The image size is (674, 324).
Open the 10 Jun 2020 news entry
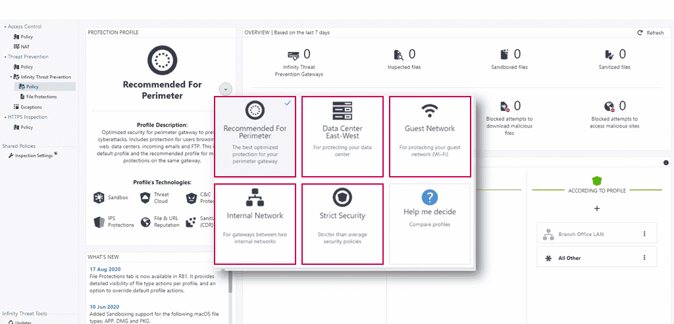pyautogui.click(x=105, y=307)
